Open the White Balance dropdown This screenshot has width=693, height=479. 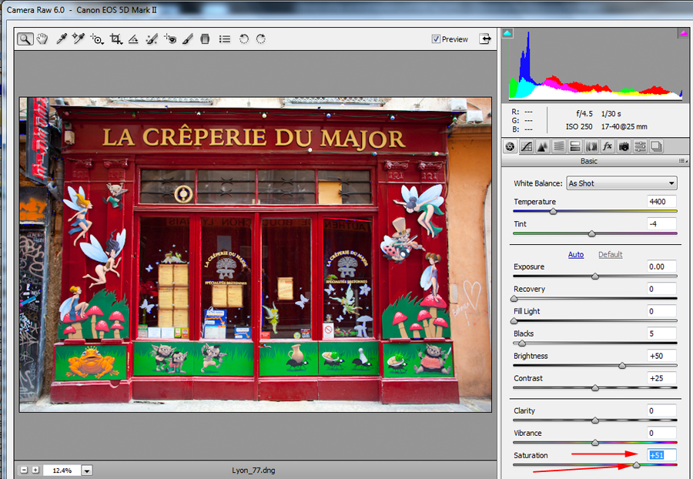tap(621, 183)
